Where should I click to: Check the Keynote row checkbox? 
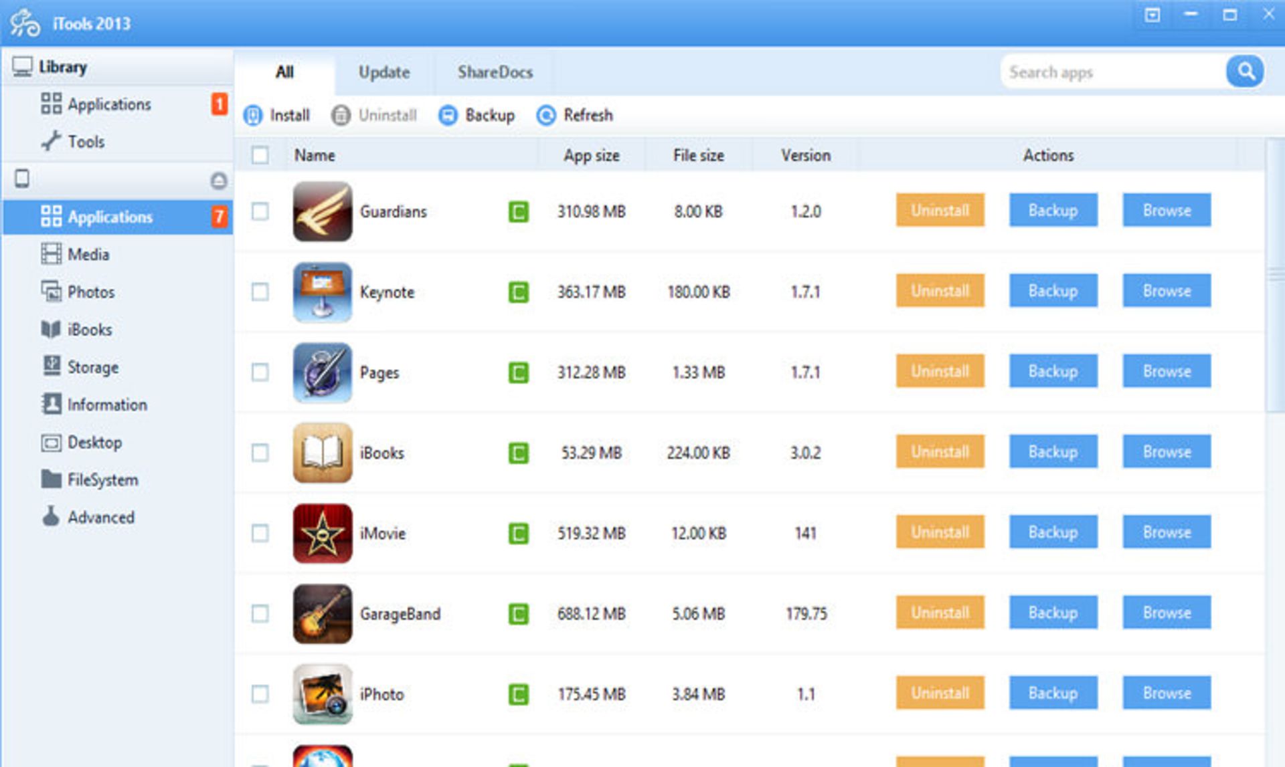click(260, 292)
